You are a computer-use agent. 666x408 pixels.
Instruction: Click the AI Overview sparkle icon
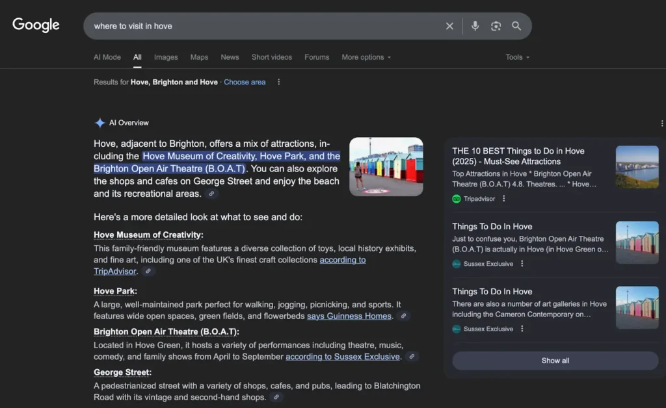coord(100,123)
